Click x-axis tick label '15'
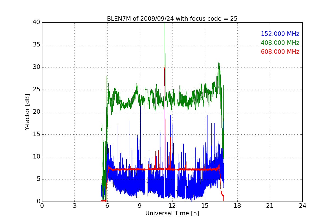The image size is (336, 224). click(205, 206)
